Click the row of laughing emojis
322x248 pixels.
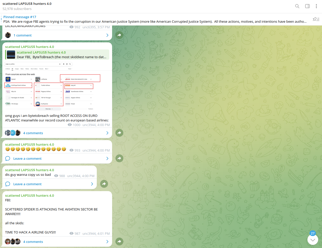36,149
